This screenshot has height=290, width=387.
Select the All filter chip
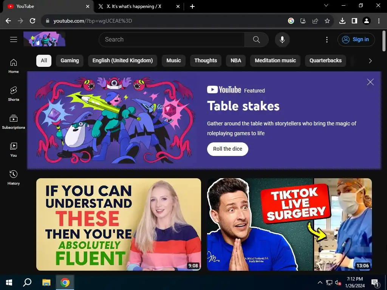(44, 61)
